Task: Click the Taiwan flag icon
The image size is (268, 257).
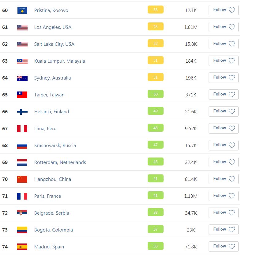Action: click(x=22, y=95)
